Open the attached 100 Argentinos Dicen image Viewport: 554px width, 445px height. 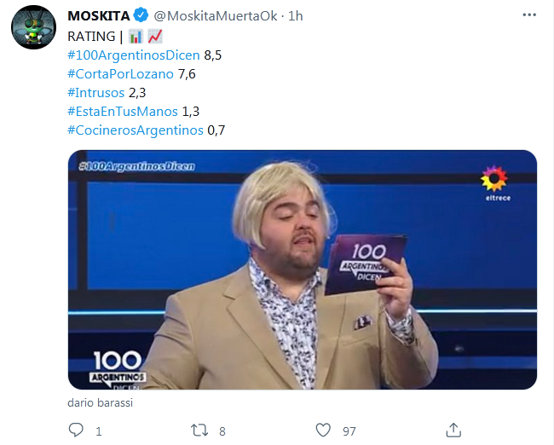(303, 269)
